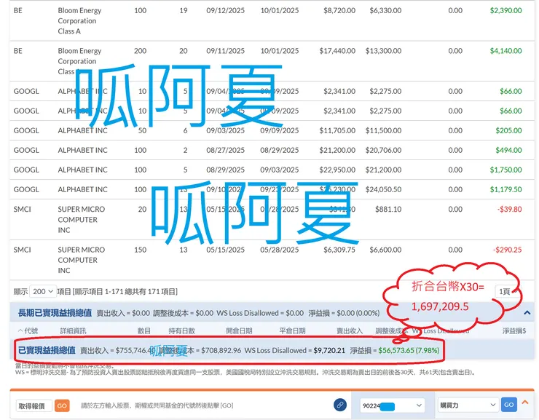This screenshot has height=420, width=539.
Task: Sort by the 代號 column header
Action: click(28, 330)
